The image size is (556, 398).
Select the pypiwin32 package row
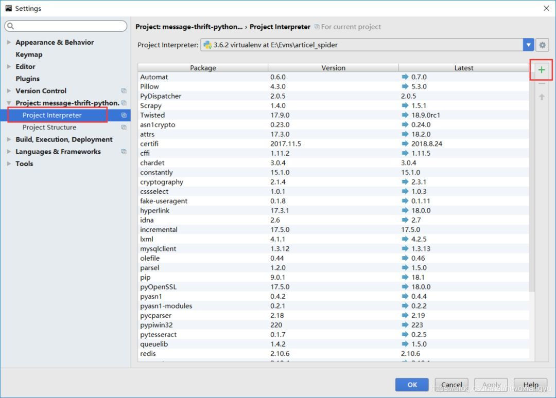[333, 325]
